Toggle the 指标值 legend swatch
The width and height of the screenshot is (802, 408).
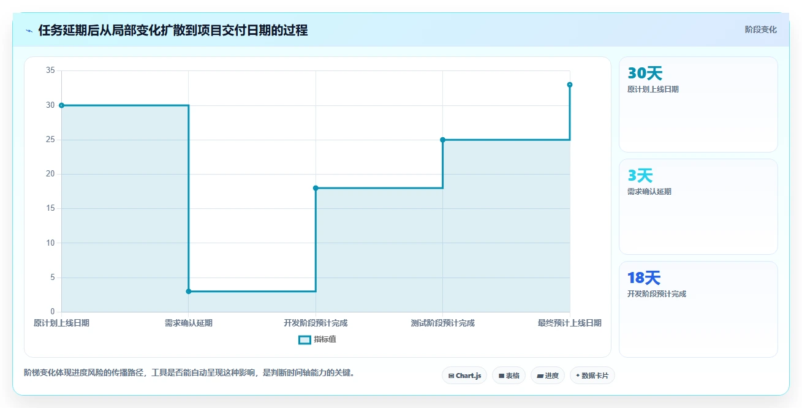click(x=305, y=339)
